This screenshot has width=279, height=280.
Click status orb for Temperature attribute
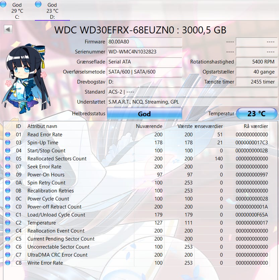click(x=8, y=223)
